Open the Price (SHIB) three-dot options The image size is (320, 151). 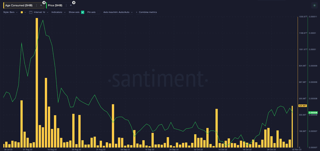tap(66, 5)
